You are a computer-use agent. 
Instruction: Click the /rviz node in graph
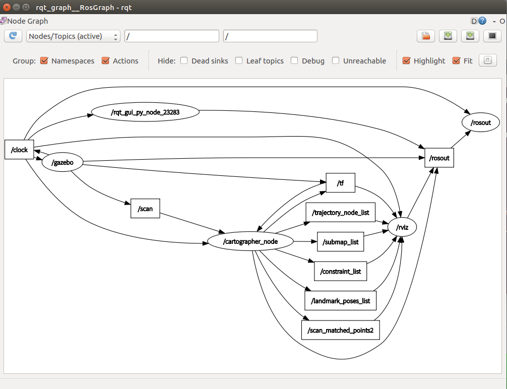(x=402, y=228)
